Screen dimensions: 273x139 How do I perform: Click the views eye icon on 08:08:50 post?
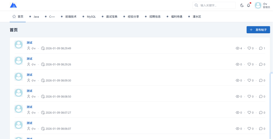(238, 96)
